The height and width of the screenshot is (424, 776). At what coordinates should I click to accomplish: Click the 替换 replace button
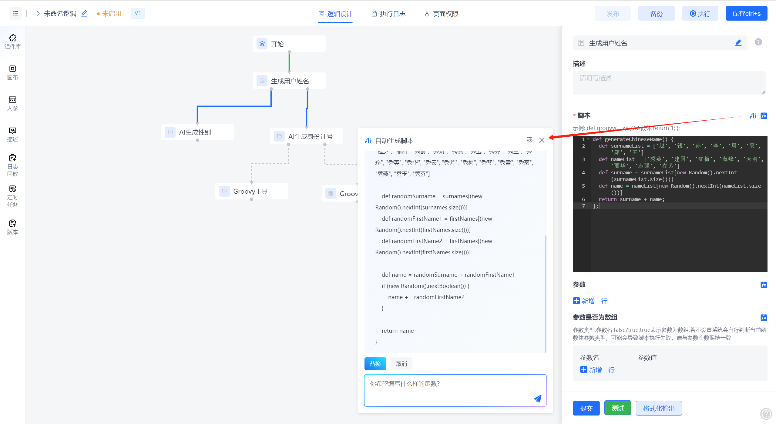point(375,364)
